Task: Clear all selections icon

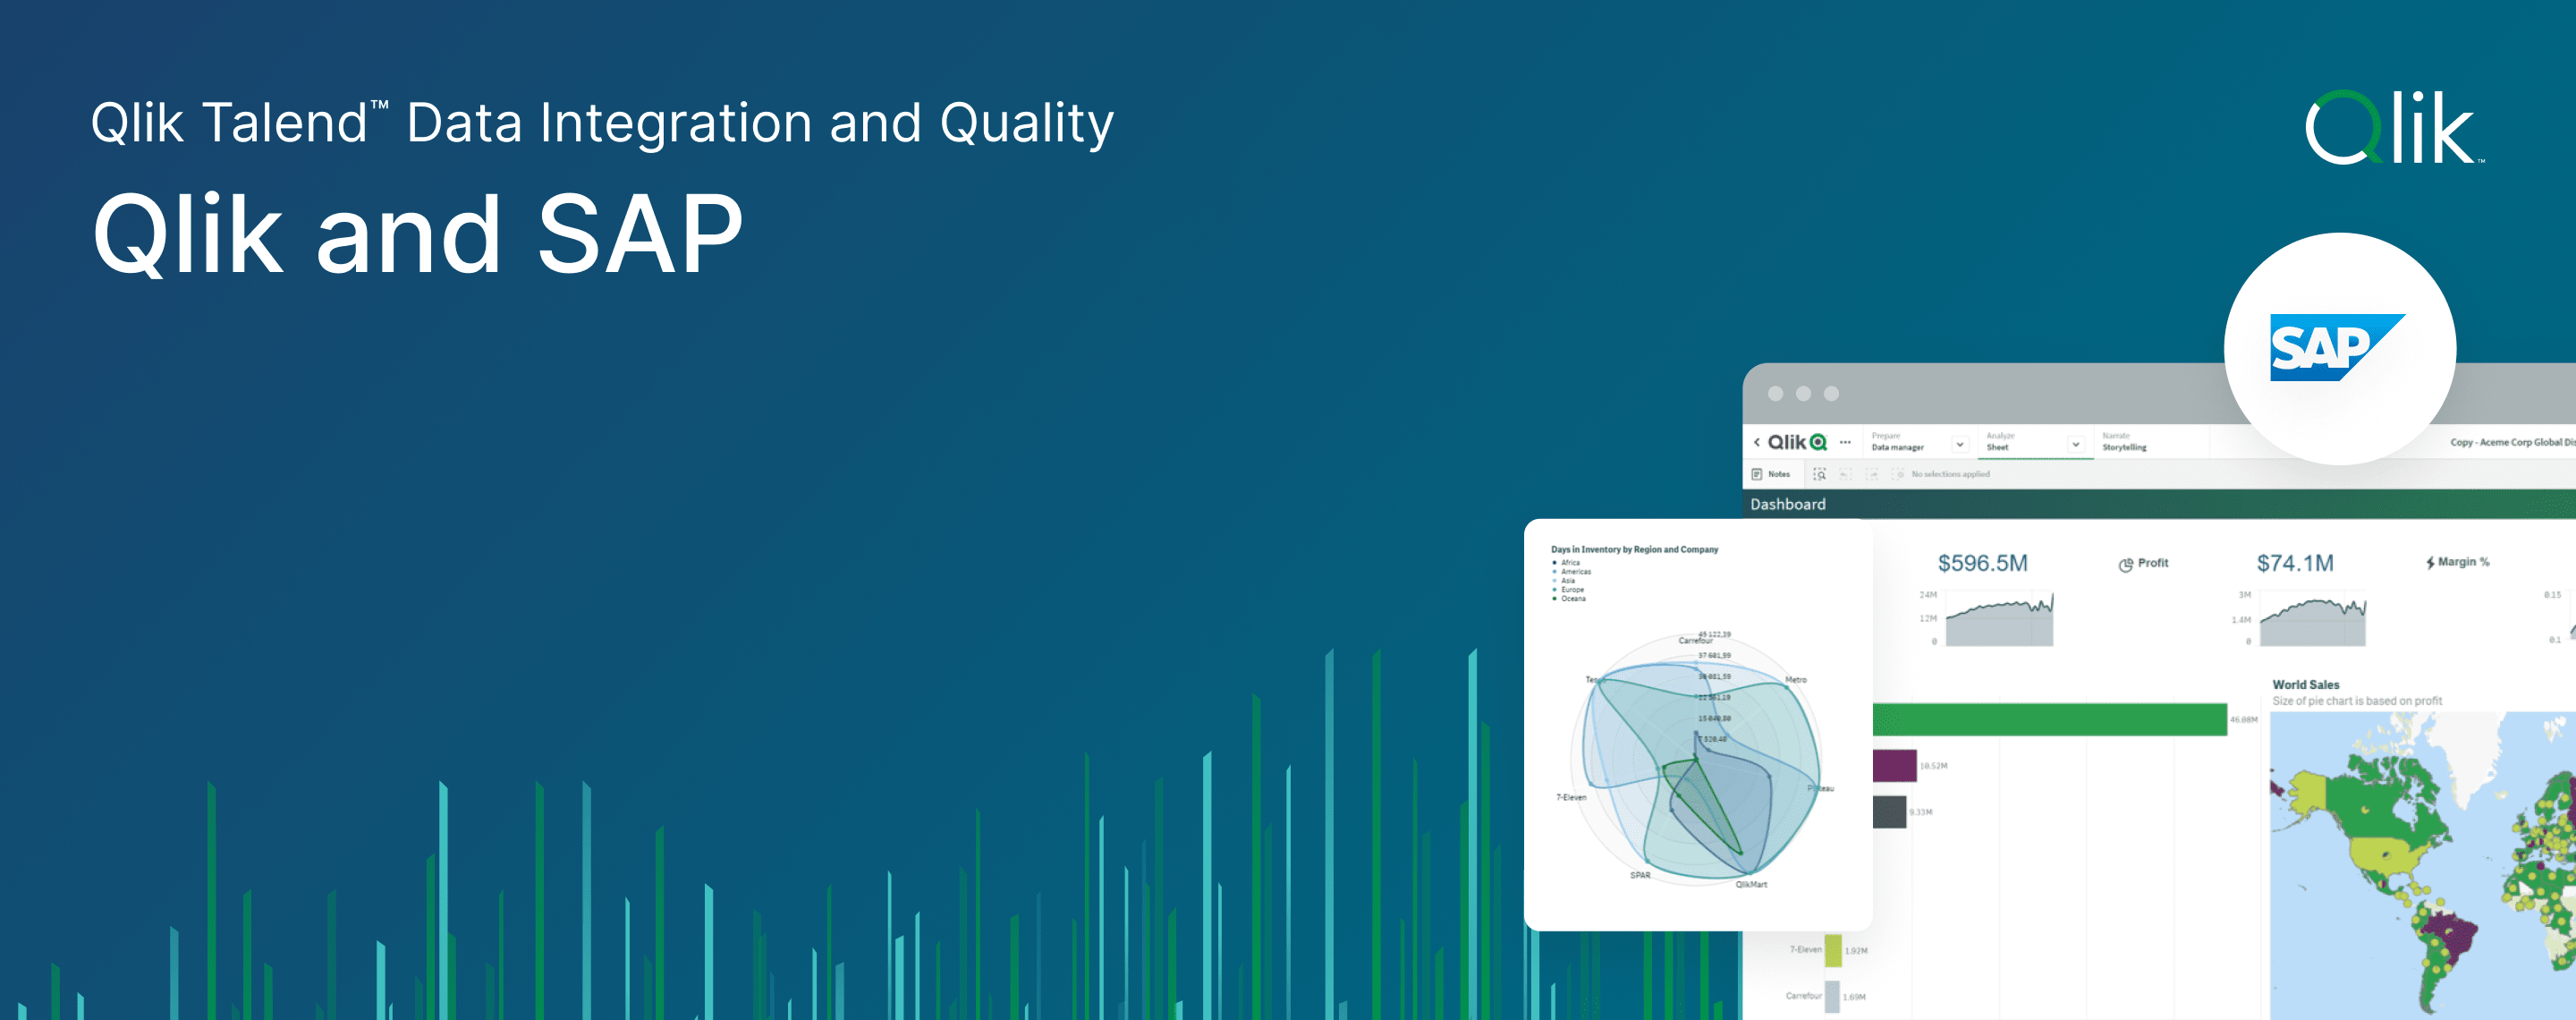Action: (x=1897, y=474)
